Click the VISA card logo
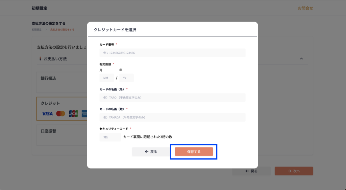346x190 pixels. click(x=47, y=114)
